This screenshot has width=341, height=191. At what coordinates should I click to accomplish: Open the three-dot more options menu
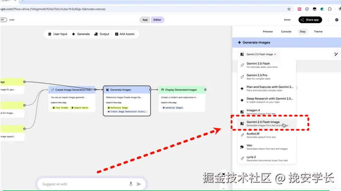[x=328, y=20]
